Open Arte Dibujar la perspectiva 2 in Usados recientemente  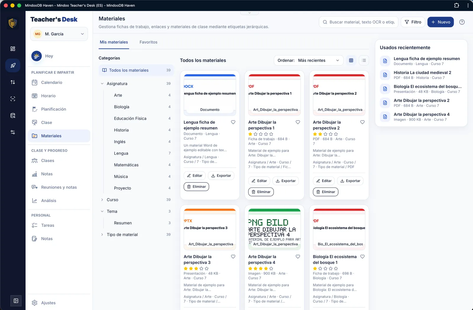(x=421, y=103)
